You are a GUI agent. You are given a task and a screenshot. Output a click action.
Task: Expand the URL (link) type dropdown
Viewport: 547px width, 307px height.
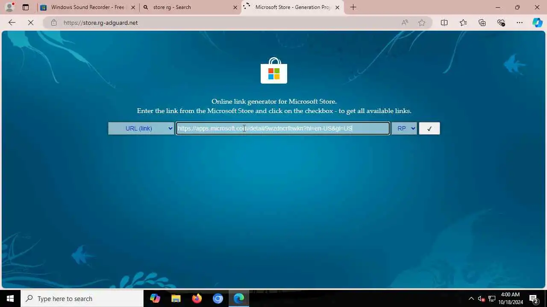141,128
